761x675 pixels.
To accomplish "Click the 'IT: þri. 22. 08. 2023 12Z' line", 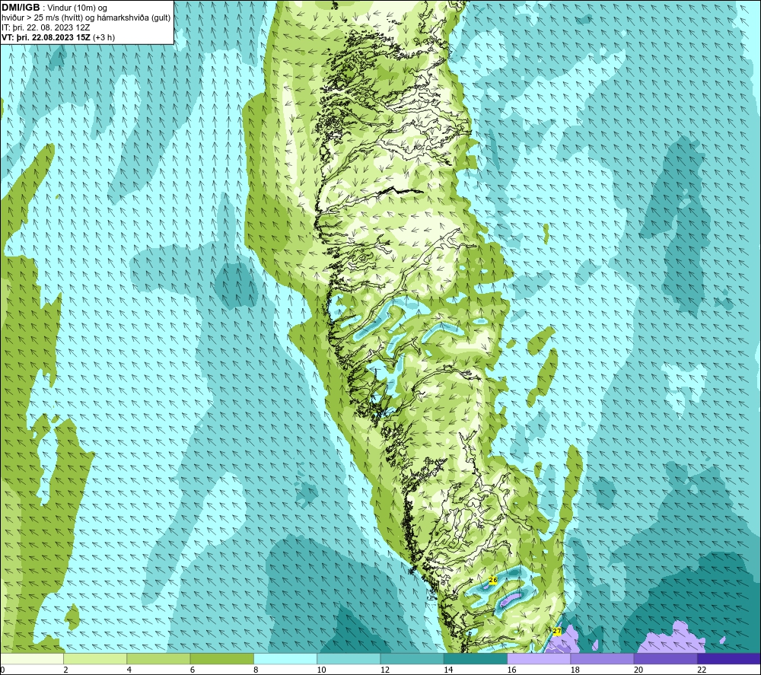I will pos(46,27).
